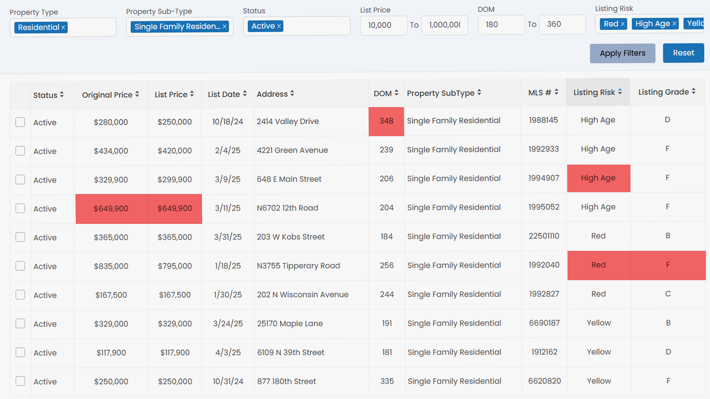Click the Apply Filters button

point(622,53)
